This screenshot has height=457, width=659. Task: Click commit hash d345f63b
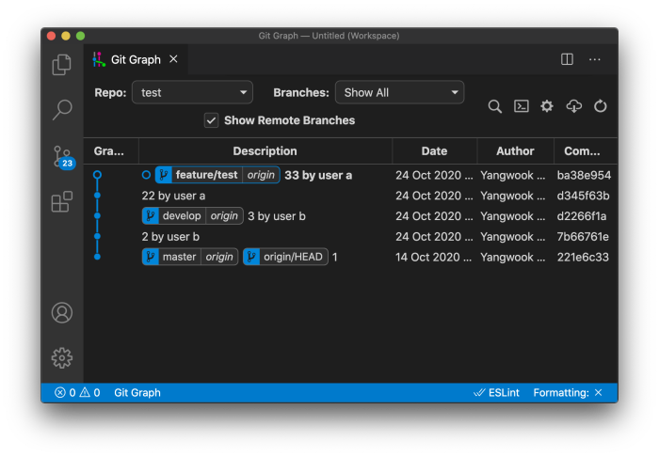pos(583,196)
